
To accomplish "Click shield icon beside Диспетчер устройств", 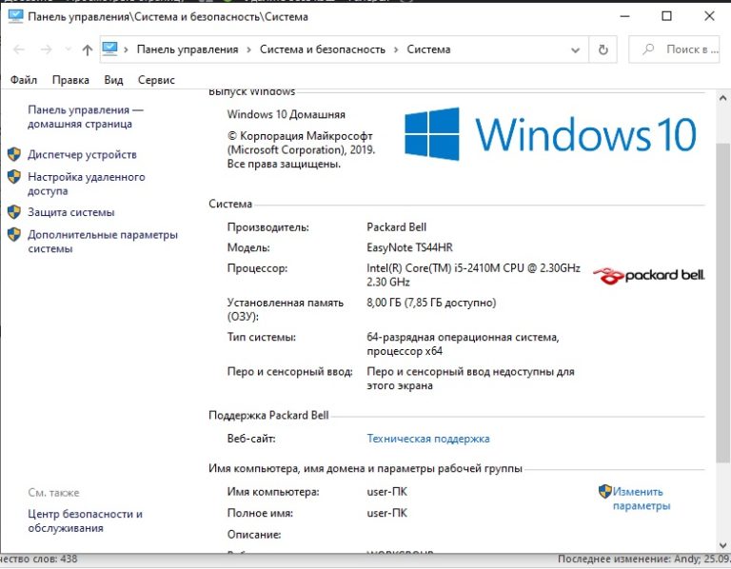I will [x=14, y=154].
